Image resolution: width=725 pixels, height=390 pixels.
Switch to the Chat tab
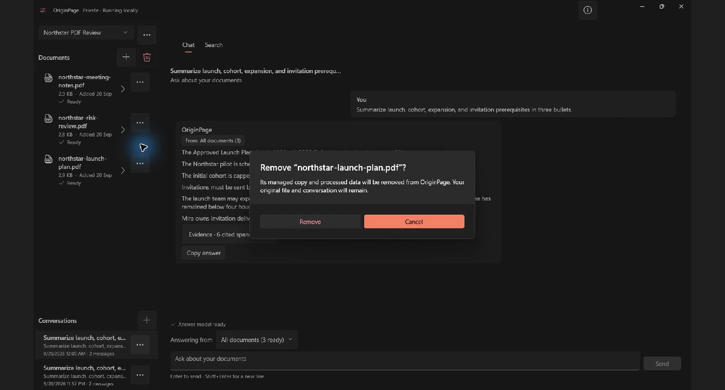[x=188, y=45]
